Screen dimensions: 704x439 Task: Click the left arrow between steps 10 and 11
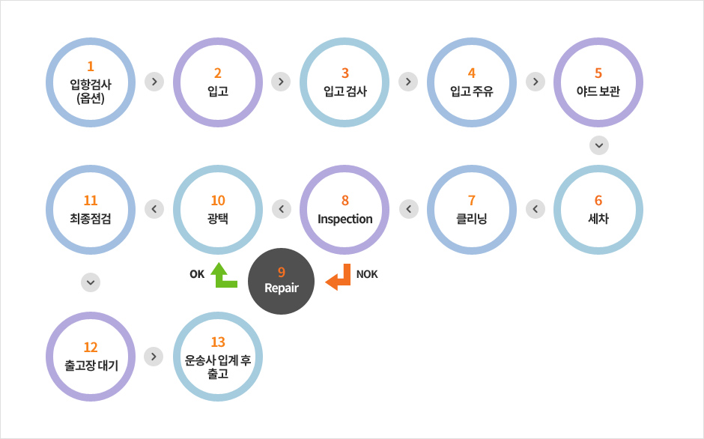pyautogui.click(x=154, y=209)
